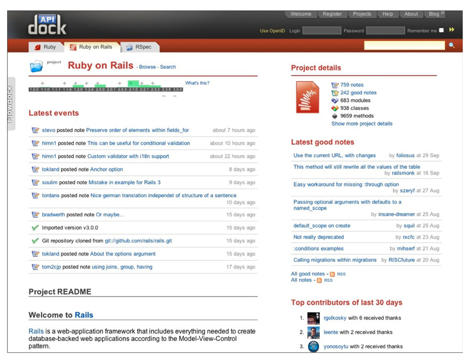Click the note icon in bradwerth's event row
Screen dimensions: 470x363
[x=35, y=215]
